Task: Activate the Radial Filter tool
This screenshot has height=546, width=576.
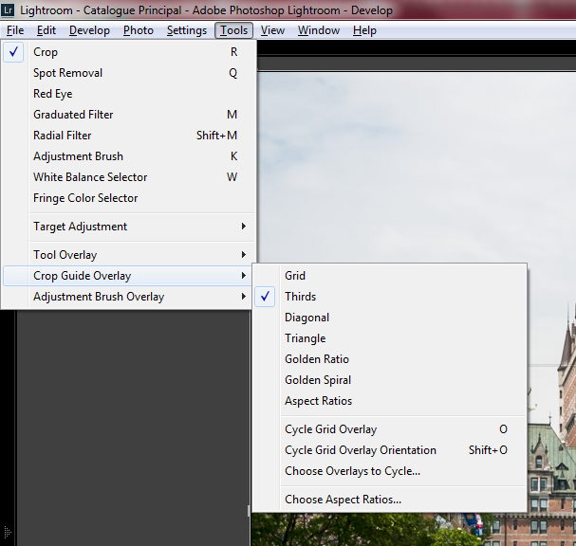Action: (128, 136)
